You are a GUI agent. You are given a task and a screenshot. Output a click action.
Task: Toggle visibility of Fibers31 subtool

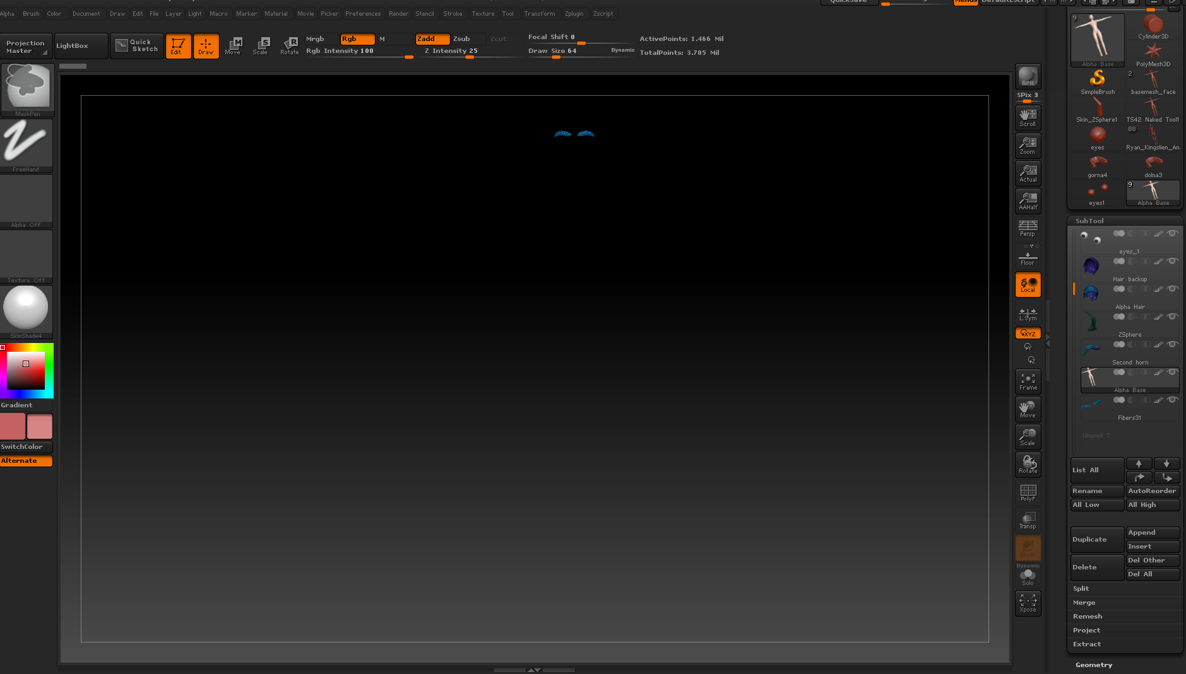point(1172,400)
